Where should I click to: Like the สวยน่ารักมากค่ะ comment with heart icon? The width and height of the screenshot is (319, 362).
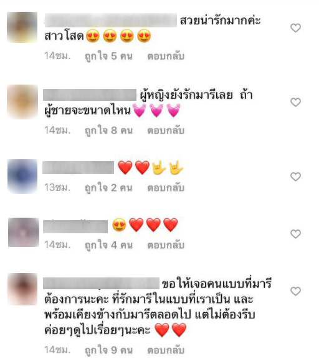(x=295, y=28)
